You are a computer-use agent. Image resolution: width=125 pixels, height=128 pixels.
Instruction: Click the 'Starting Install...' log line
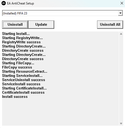tap(16, 34)
